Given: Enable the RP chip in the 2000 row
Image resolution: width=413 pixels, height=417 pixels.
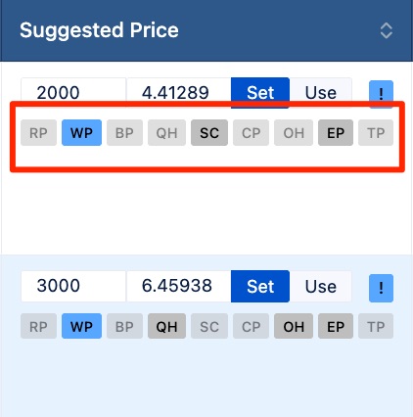Looking at the screenshot, I should (38, 133).
